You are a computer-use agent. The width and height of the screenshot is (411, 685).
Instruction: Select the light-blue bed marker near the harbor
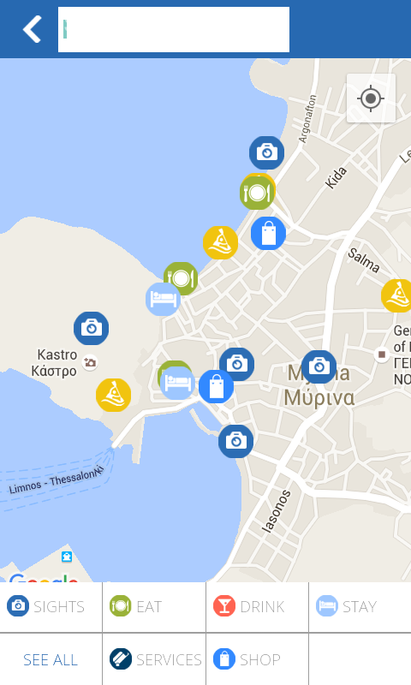(177, 383)
